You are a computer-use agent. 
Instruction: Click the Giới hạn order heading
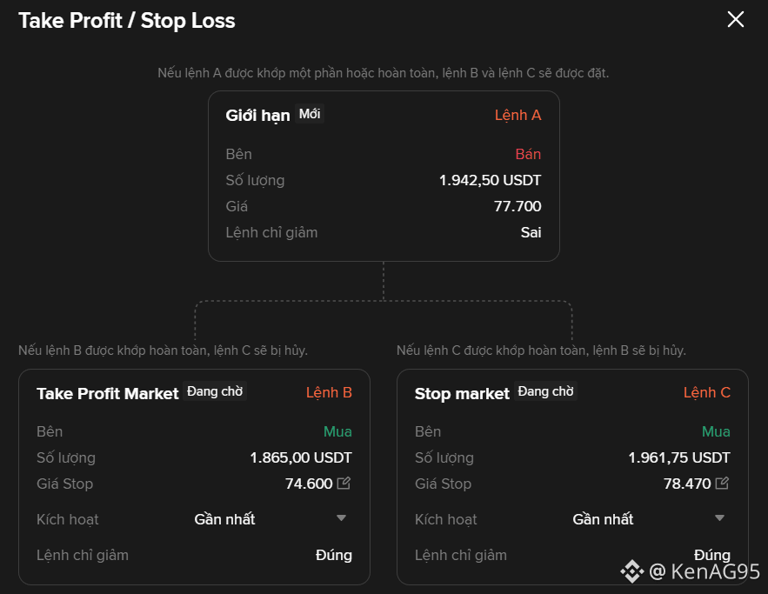(x=257, y=116)
